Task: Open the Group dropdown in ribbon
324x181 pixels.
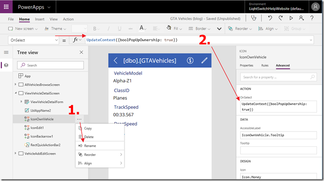Action: (295, 28)
